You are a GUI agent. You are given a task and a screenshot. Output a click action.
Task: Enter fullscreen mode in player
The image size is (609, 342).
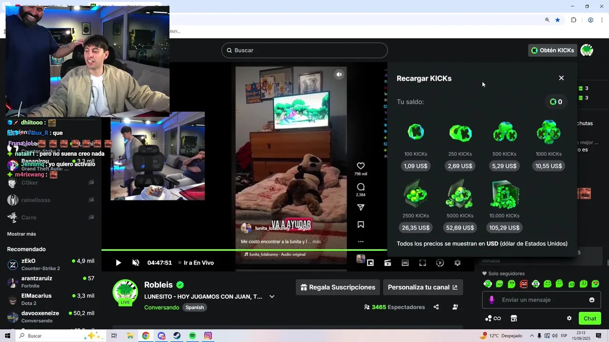(x=422, y=263)
